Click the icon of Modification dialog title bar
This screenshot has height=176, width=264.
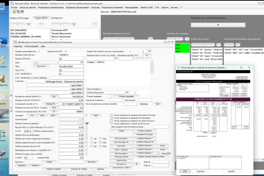[x=15, y=42]
